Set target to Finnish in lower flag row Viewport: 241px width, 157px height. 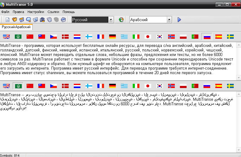tap(89, 86)
